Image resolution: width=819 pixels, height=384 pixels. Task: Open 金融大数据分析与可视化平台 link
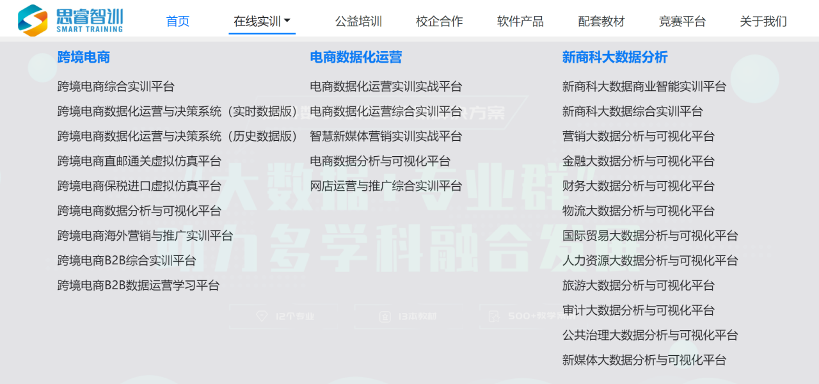638,161
